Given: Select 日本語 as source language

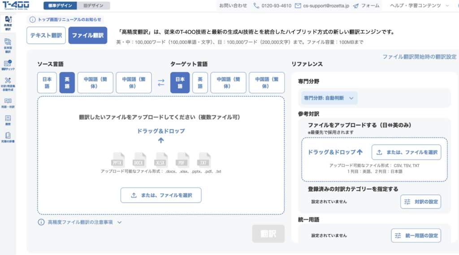Looking at the screenshot, I should 47,83.
